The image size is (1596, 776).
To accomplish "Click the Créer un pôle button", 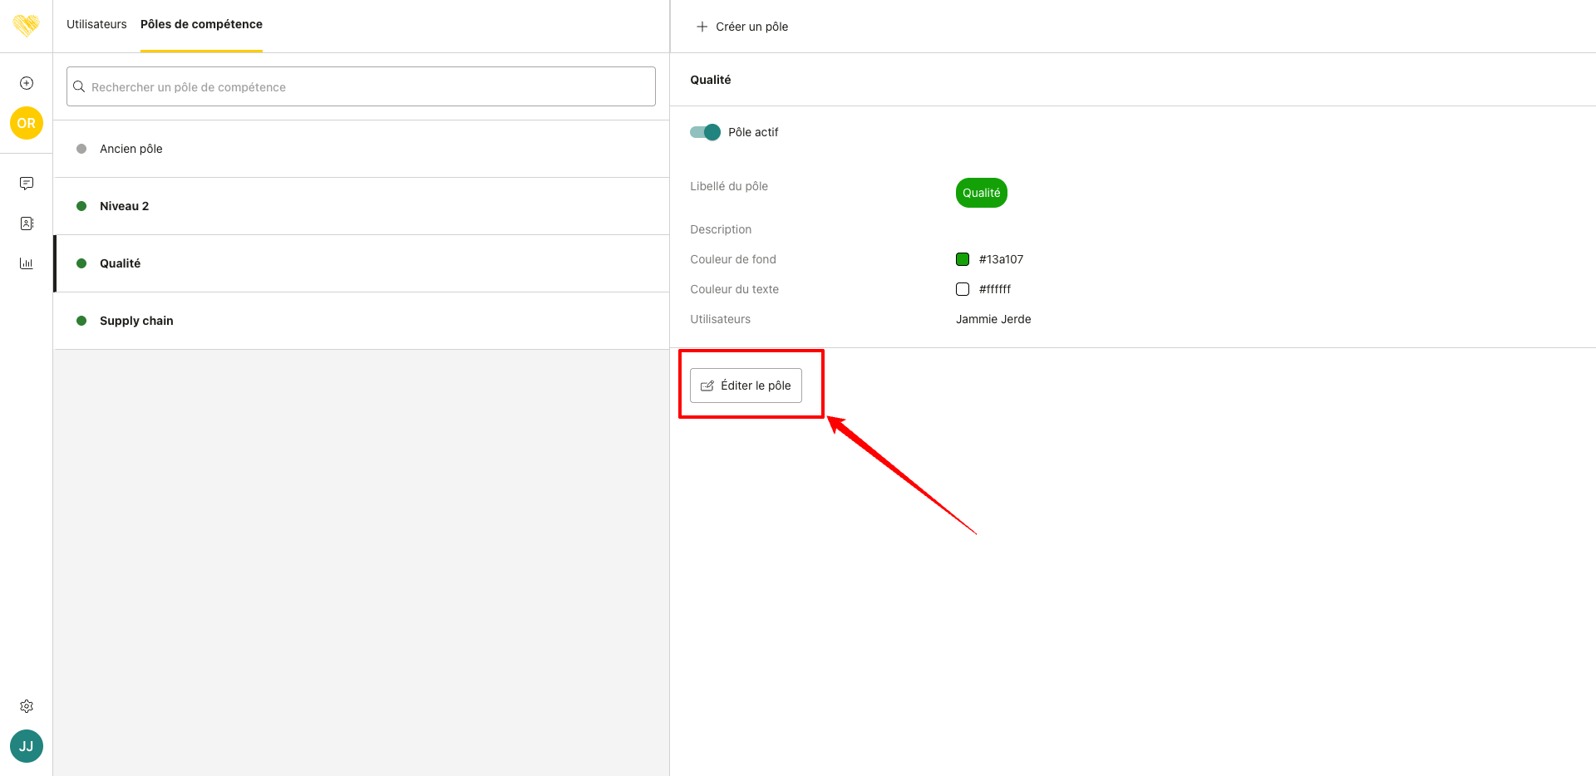I will [742, 27].
